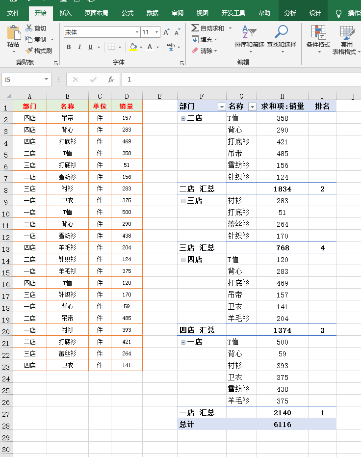Switch to the 数据 (Data) tab
This screenshot has width=361, height=457.
tap(153, 13)
